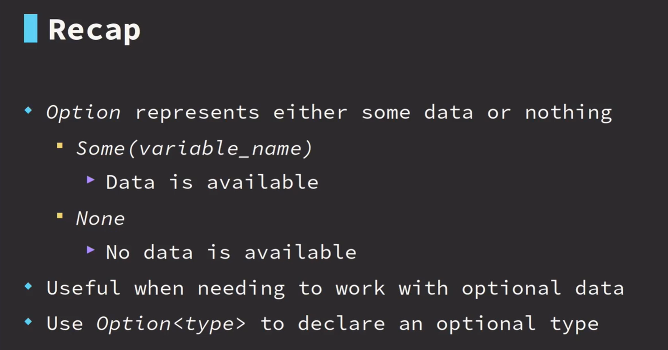Select the italic None text
The height and width of the screenshot is (350, 668).
click(100, 219)
